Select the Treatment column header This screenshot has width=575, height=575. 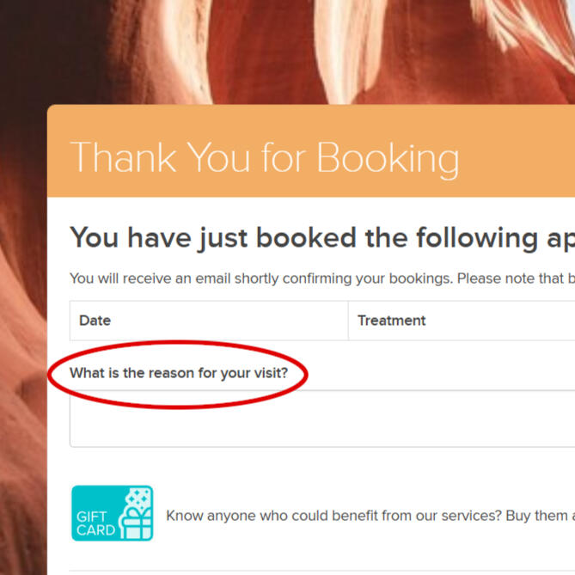click(x=392, y=321)
